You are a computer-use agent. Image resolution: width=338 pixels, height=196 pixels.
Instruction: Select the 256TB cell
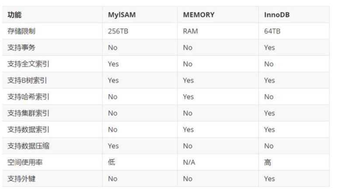(118, 31)
